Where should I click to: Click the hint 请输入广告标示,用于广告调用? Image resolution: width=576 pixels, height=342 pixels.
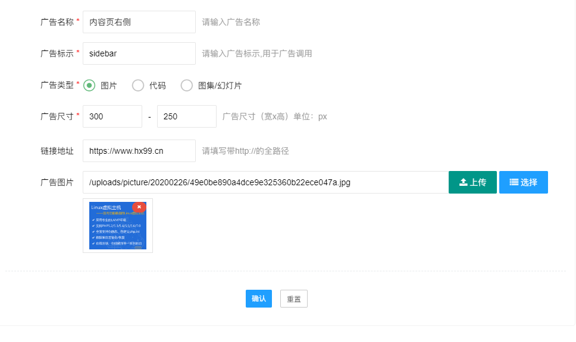pyautogui.click(x=257, y=53)
